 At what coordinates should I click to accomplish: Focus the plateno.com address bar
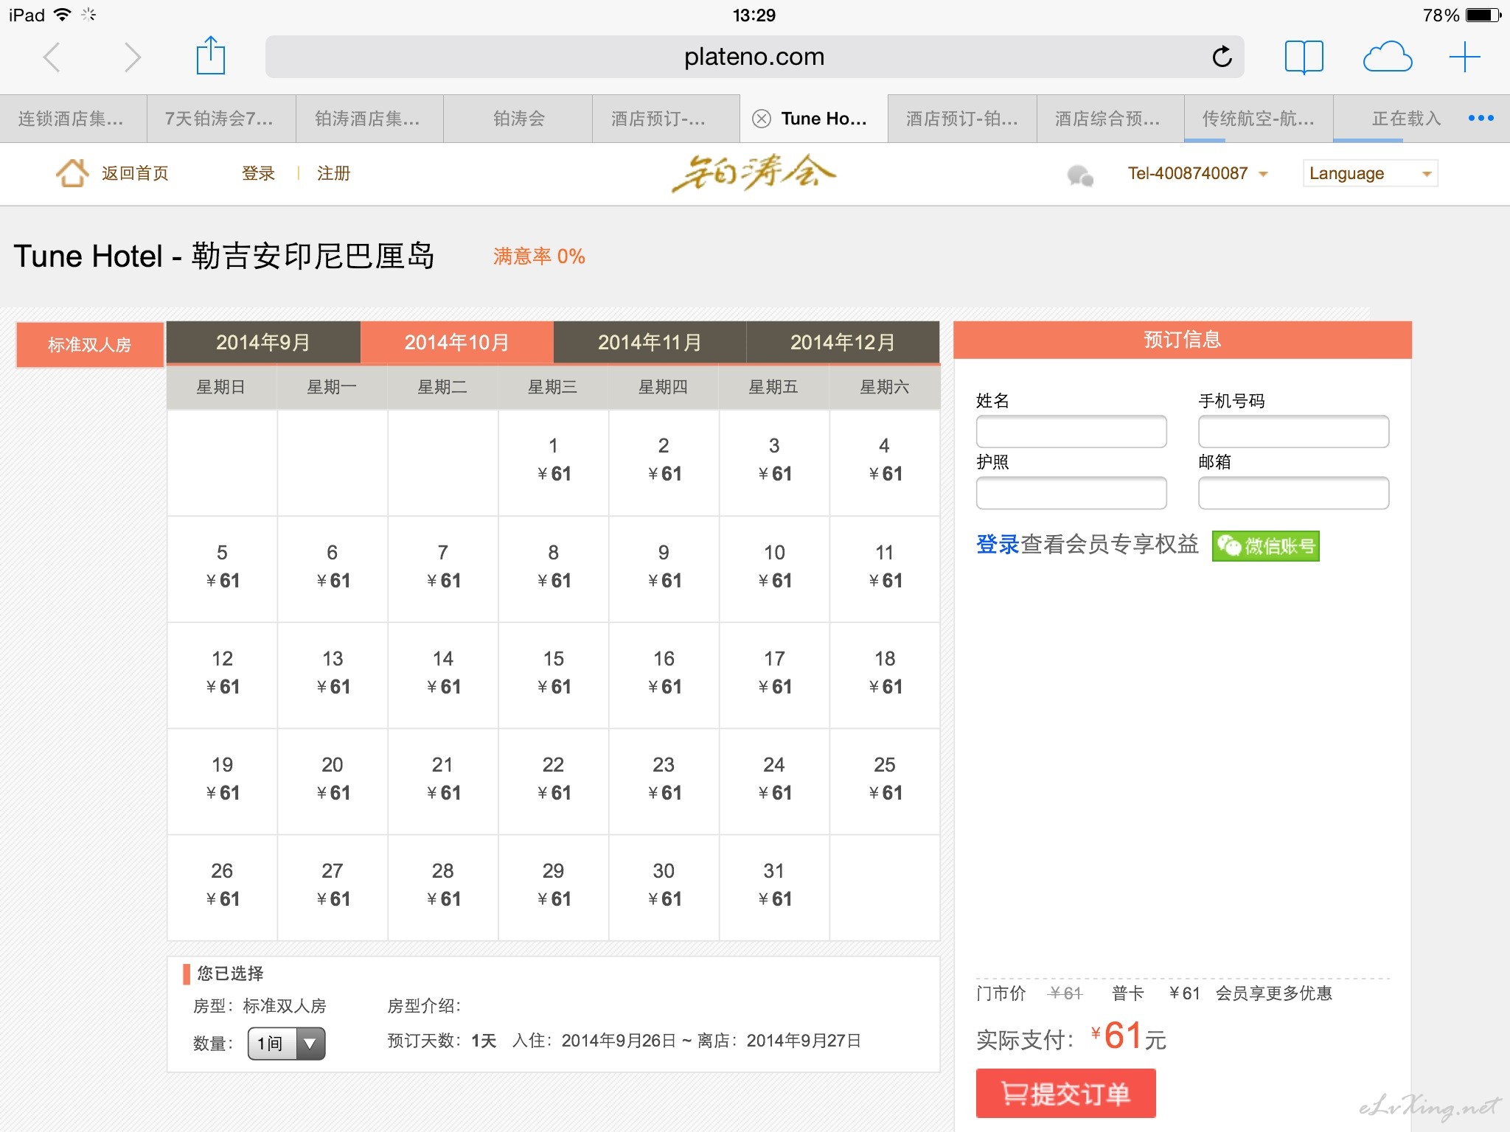point(754,57)
